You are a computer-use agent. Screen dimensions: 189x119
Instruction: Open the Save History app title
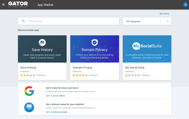pyautogui.click(x=28, y=68)
